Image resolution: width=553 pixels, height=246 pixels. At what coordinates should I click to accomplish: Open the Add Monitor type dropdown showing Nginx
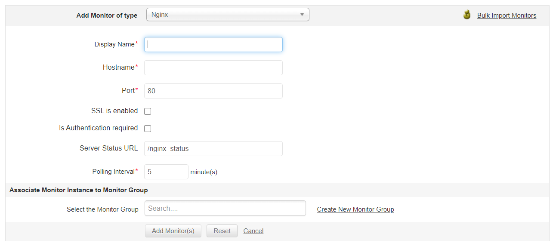pyautogui.click(x=228, y=15)
